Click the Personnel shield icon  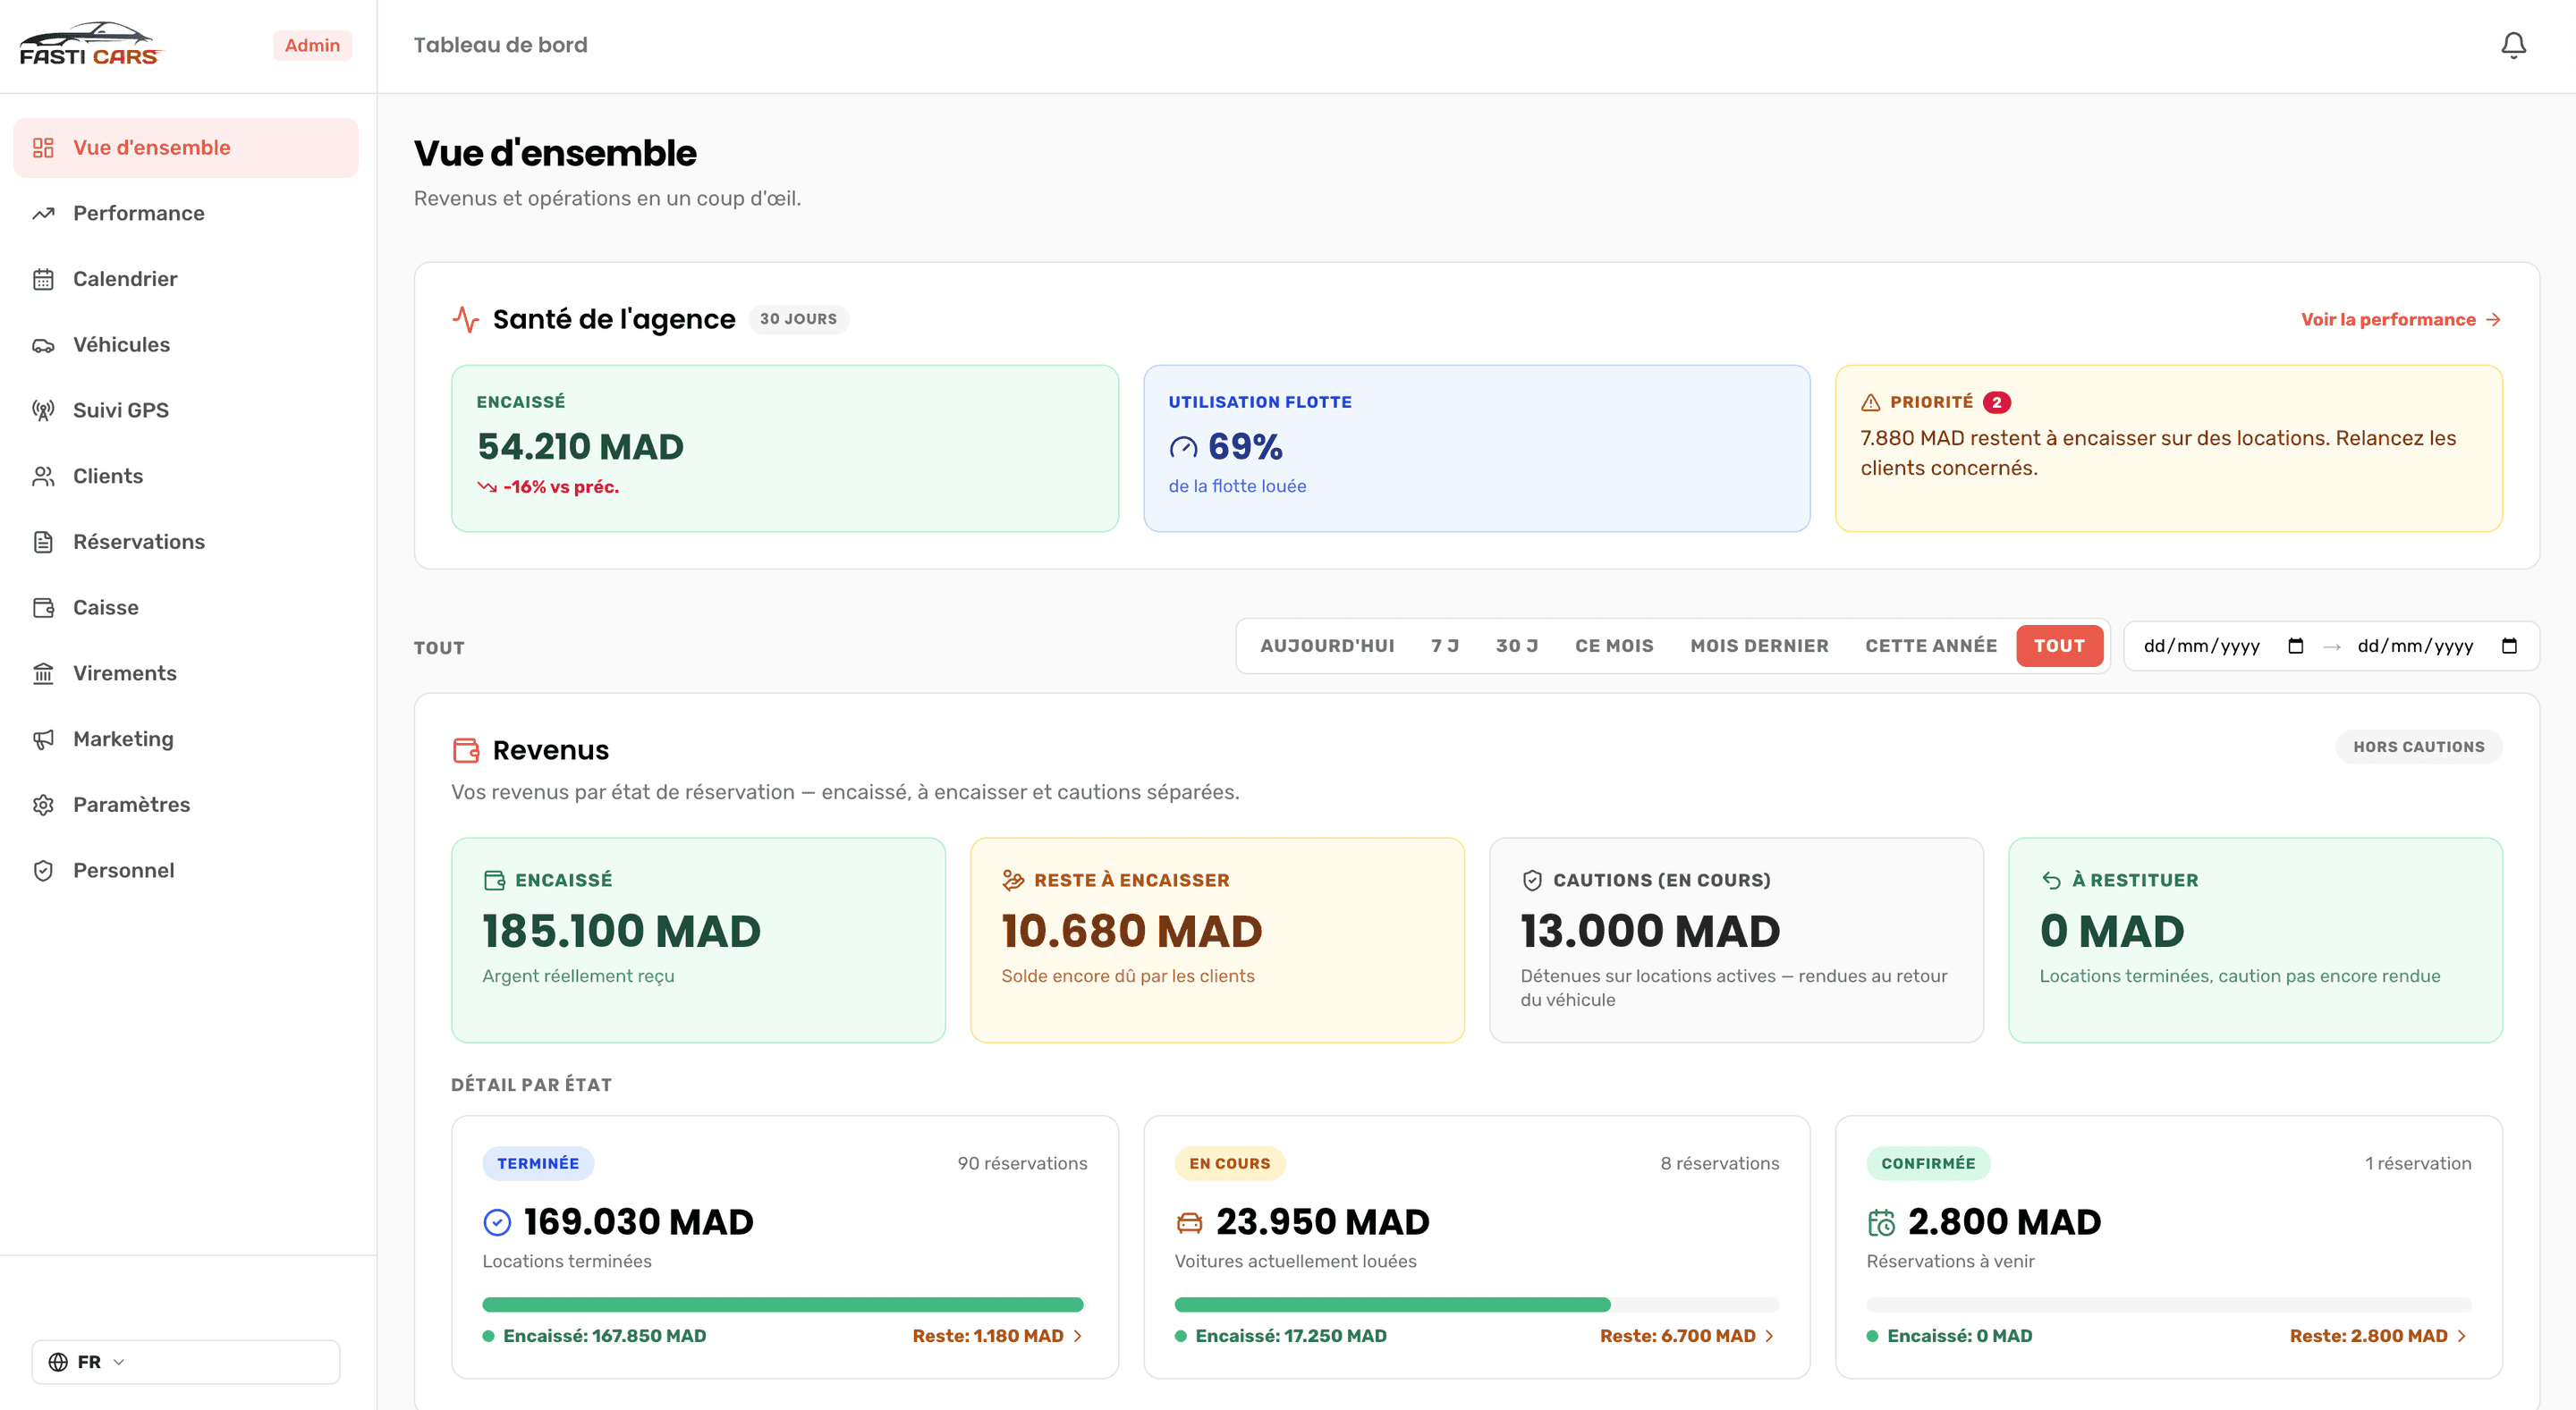pos(43,872)
